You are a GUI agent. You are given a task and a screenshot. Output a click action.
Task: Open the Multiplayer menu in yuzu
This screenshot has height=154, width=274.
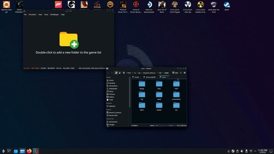[x=54, y=15]
